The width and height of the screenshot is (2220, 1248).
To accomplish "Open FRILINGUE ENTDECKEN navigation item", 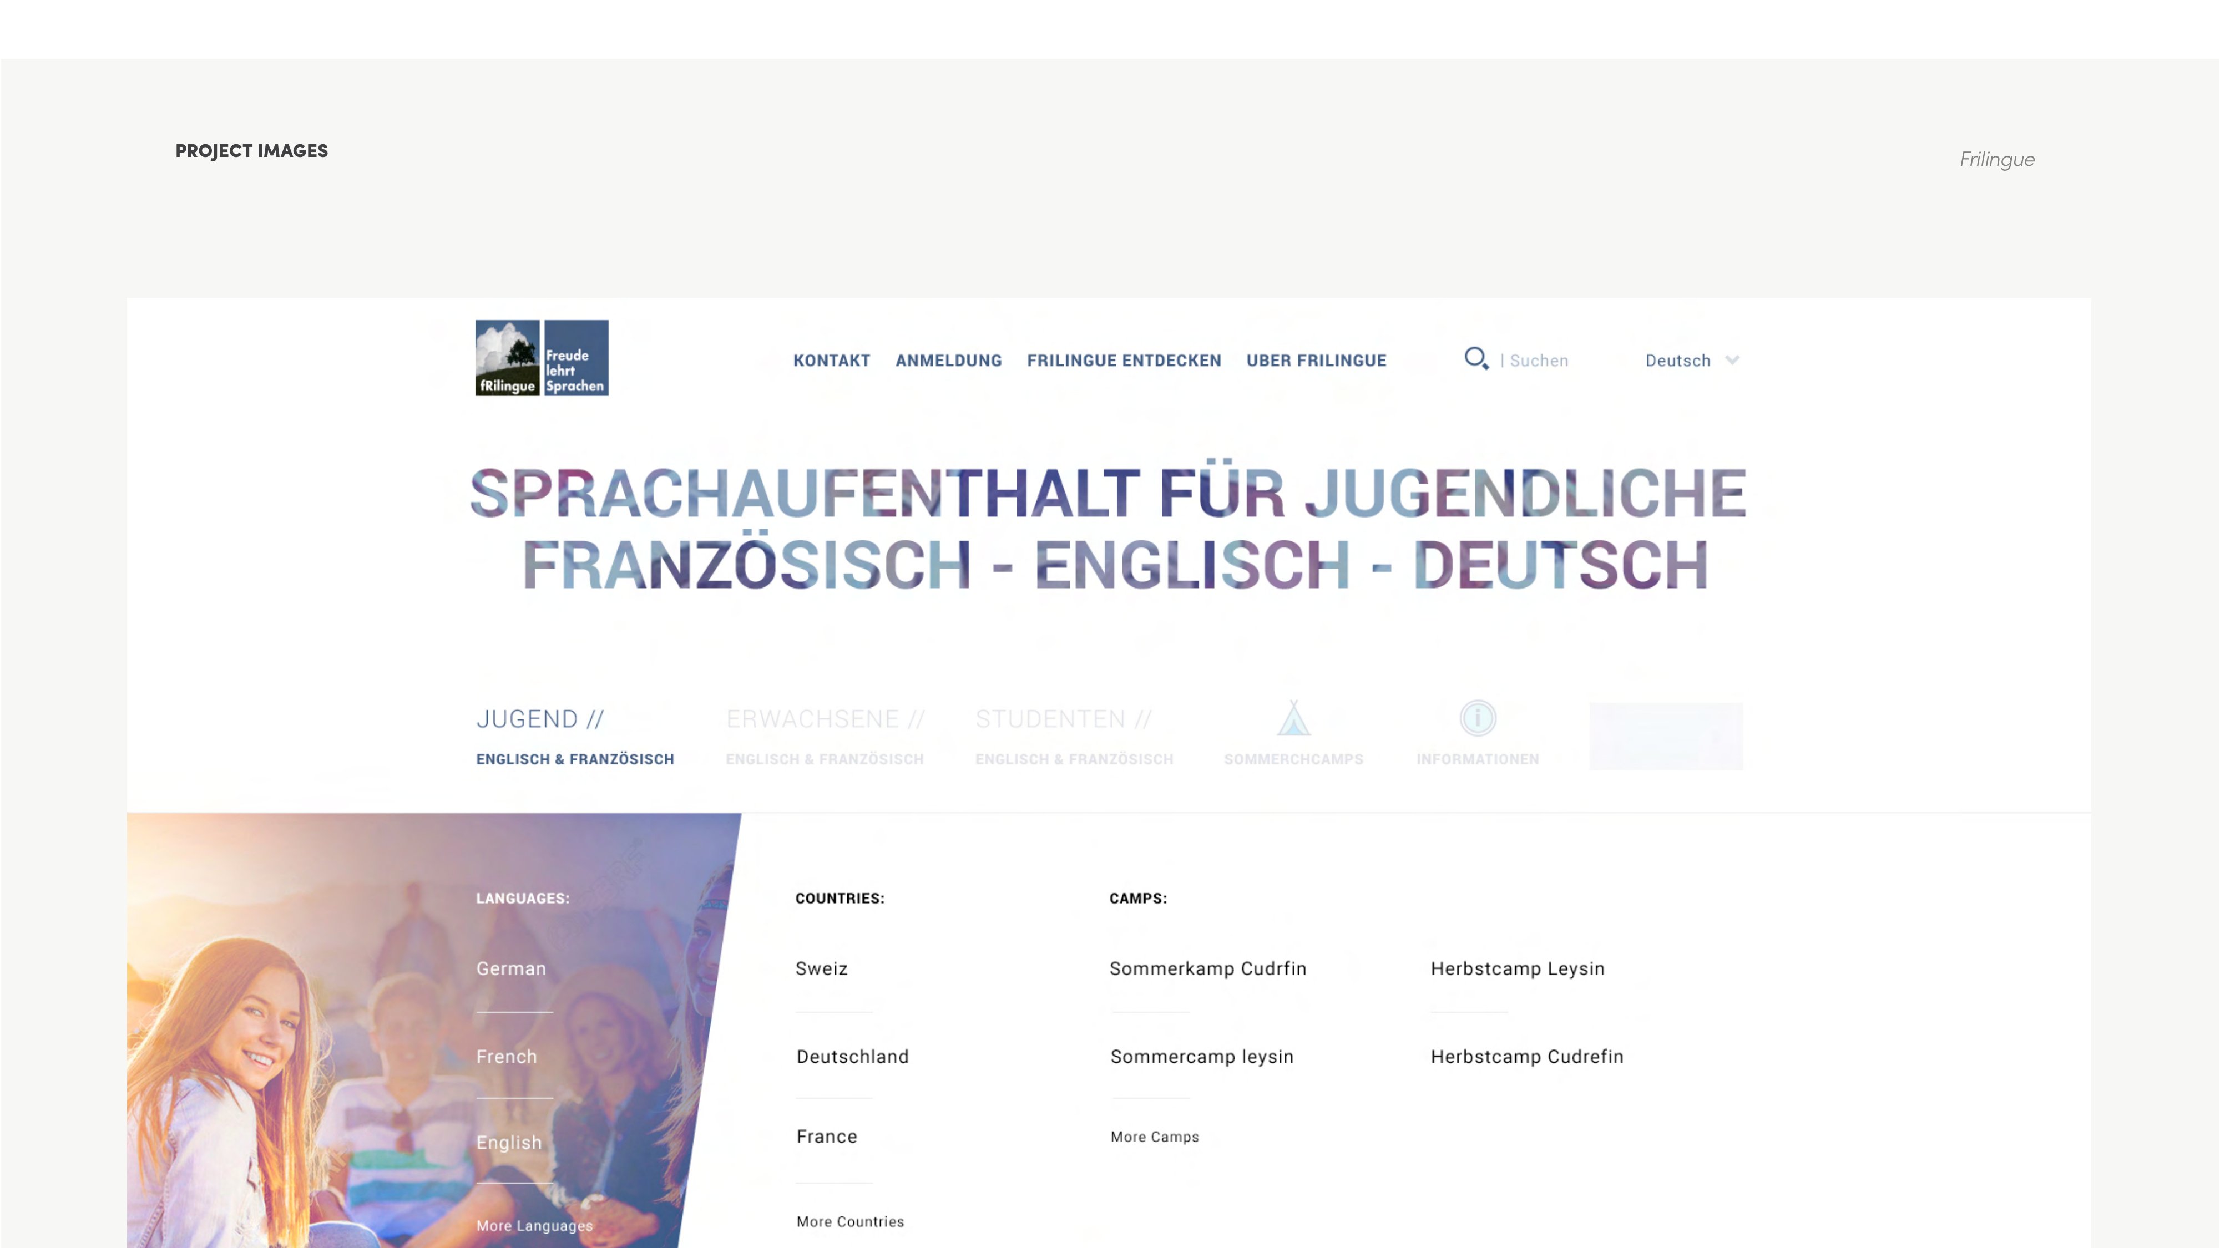I will [1123, 360].
